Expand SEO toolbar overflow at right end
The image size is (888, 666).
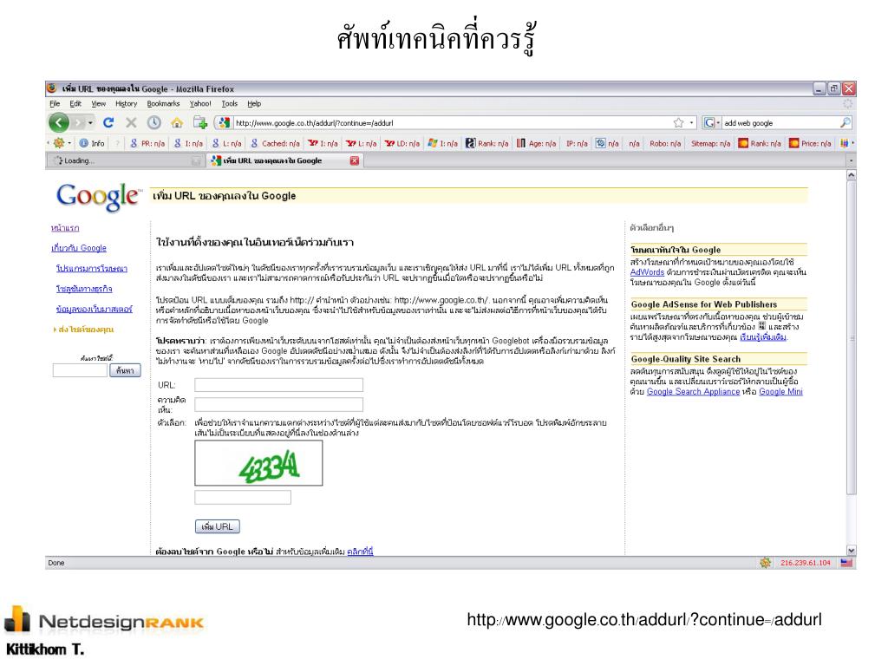[853, 143]
